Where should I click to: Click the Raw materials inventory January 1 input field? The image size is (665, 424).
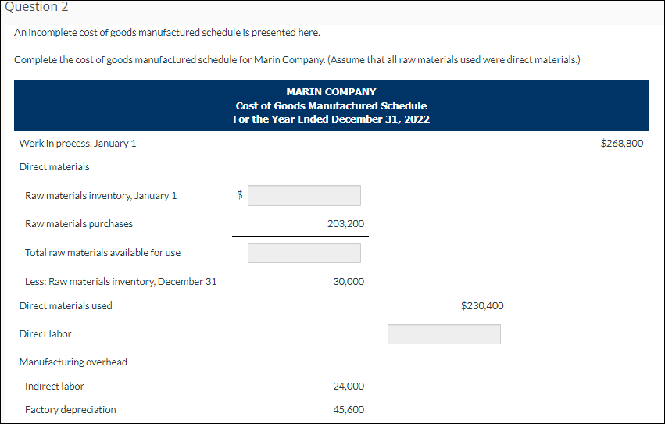click(x=305, y=195)
